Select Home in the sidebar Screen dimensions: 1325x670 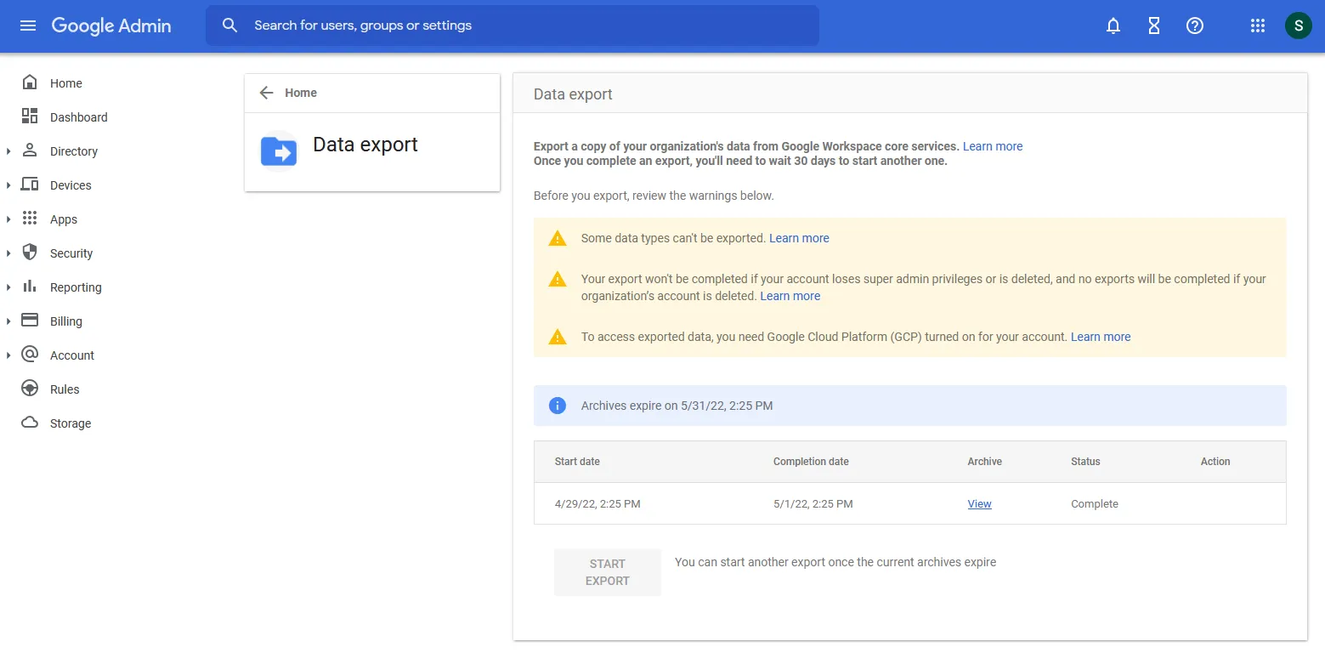[x=65, y=82]
